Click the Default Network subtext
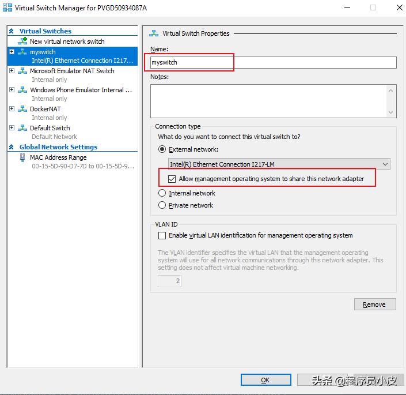Viewport: 406px width, 395px height. 54,137
